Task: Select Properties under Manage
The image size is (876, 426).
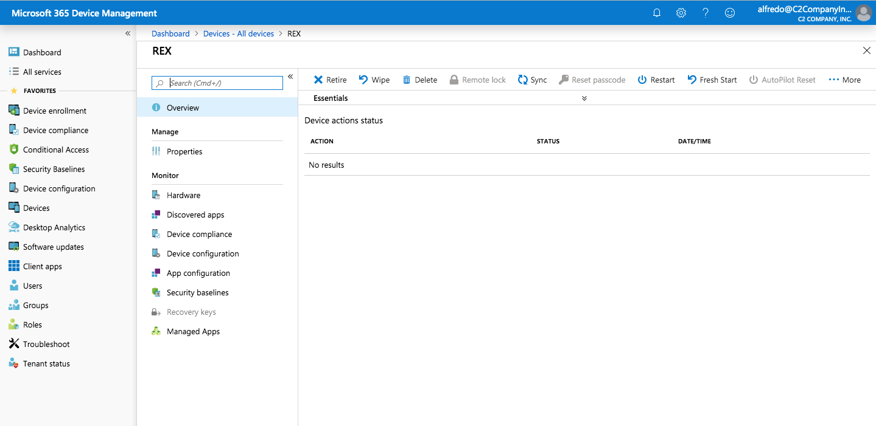Action: tap(184, 151)
